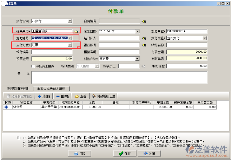Open the 执行合同 dropdown
This screenshot has width=231, height=161.
(70, 21)
